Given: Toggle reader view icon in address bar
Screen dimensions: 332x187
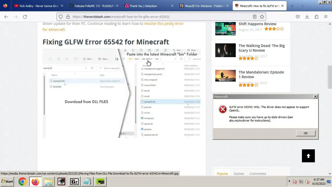Looking at the screenshot, I should pyautogui.click(x=255, y=17).
